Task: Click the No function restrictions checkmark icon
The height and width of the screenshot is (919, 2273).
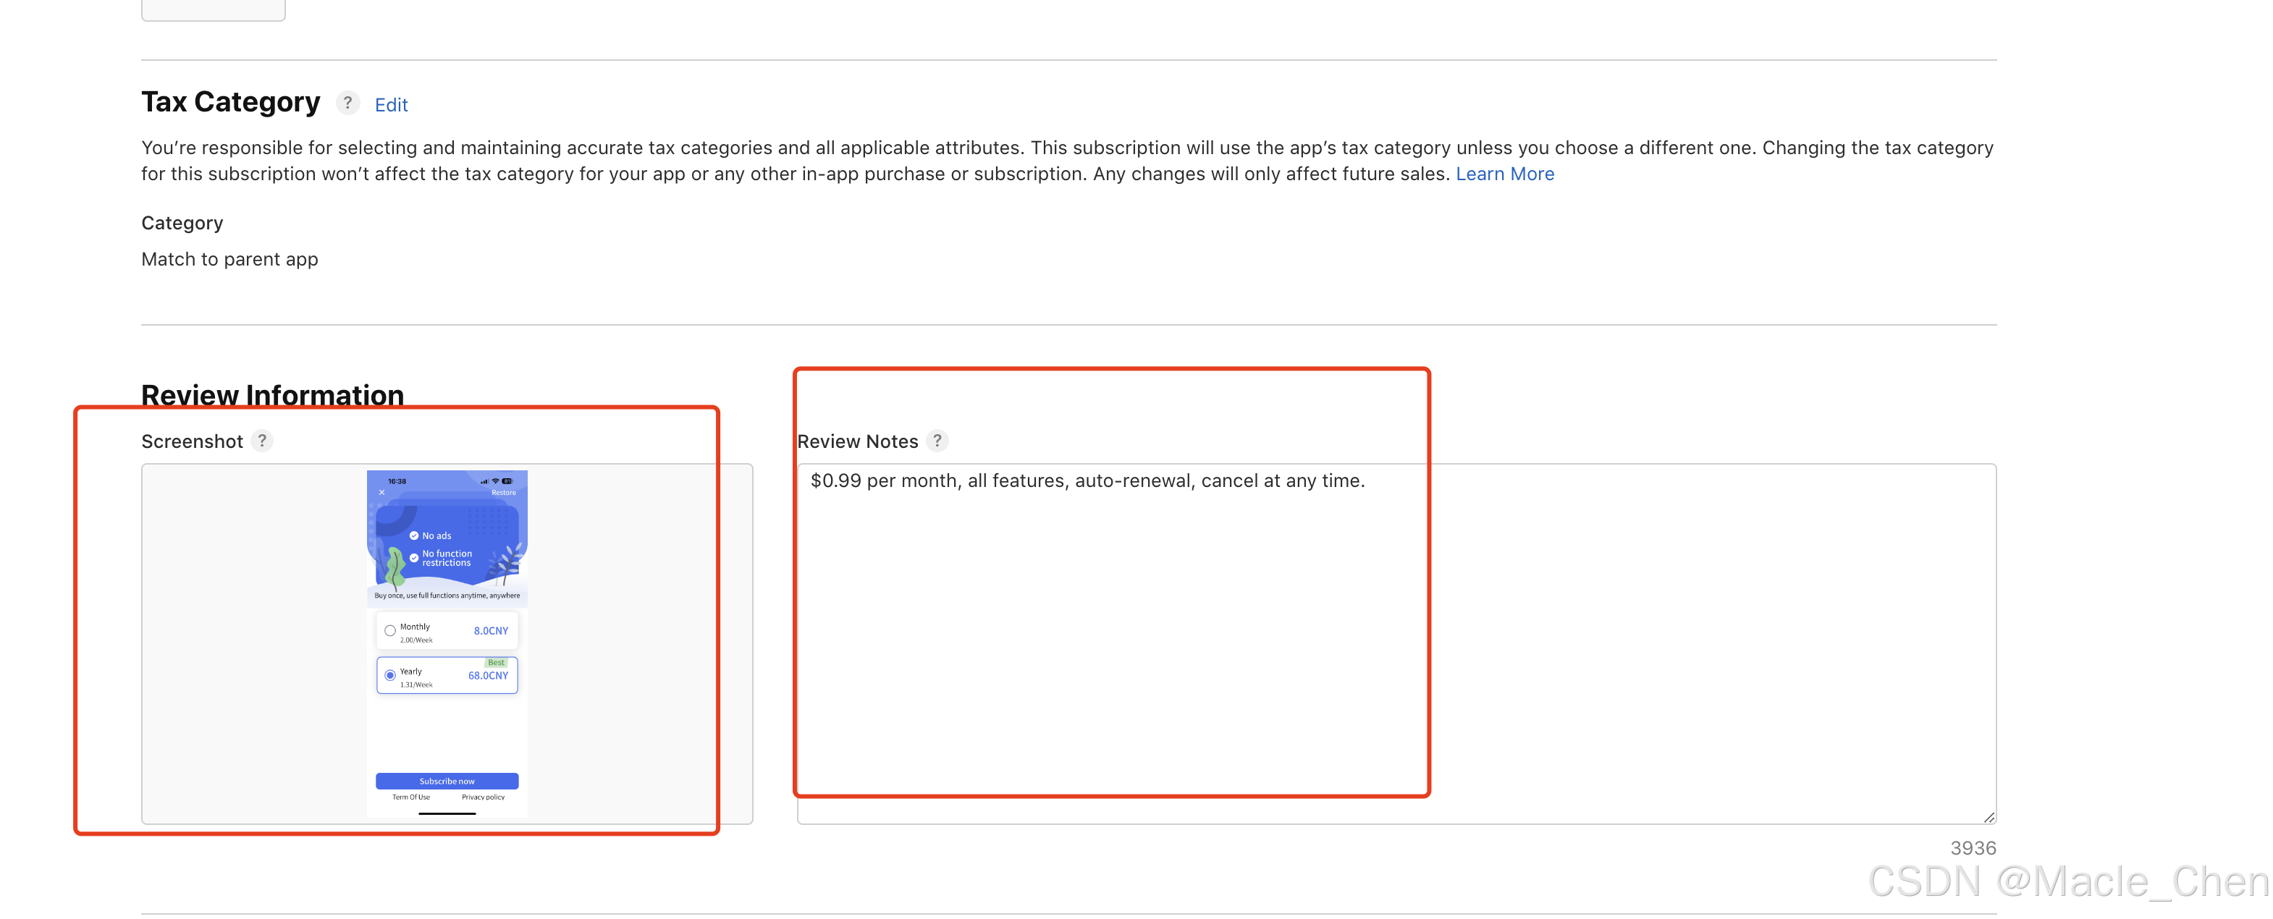Action: 414,557
